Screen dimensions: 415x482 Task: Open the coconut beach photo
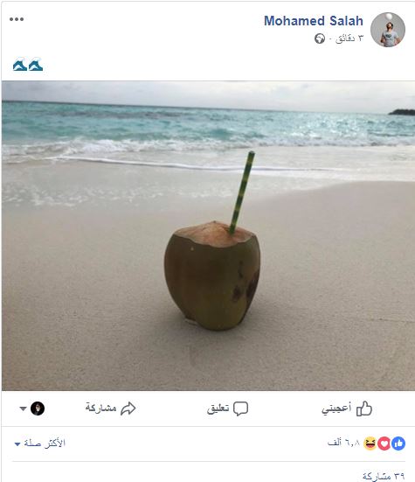(x=208, y=236)
